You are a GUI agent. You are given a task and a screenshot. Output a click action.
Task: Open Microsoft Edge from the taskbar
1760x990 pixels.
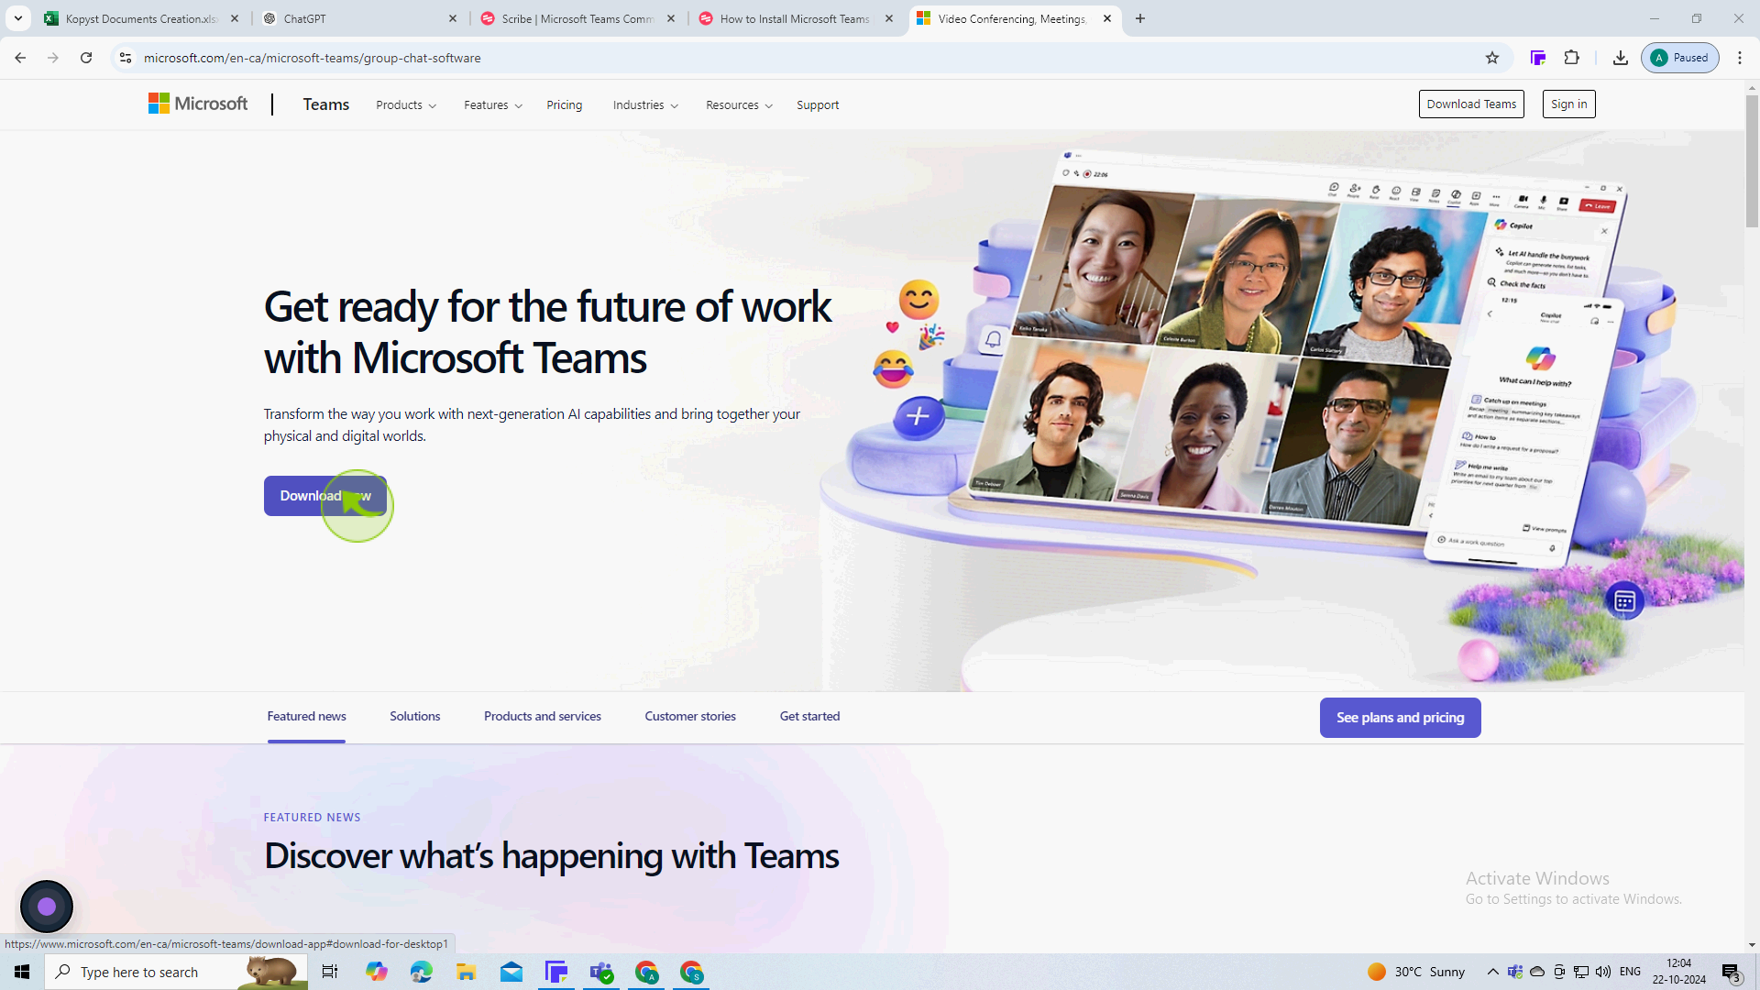(x=422, y=972)
